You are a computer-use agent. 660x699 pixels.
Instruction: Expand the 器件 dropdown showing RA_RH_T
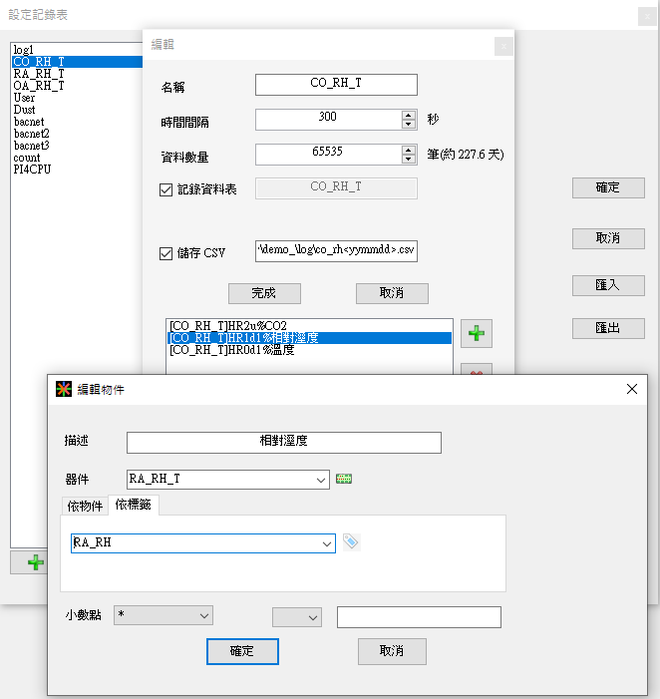(320, 480)
